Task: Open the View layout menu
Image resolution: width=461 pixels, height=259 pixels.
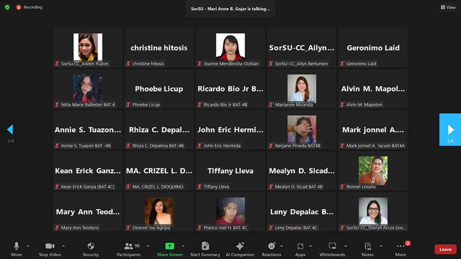Action: click(x=448, y=7)
